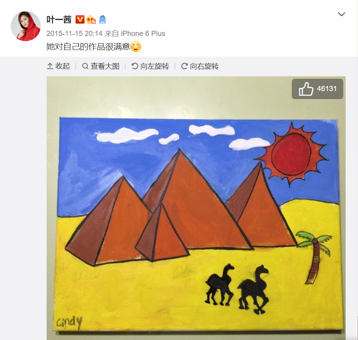Click the smiling emoji in the post
358x340 pixels.
pyautogui.click(x=136, y=47)
